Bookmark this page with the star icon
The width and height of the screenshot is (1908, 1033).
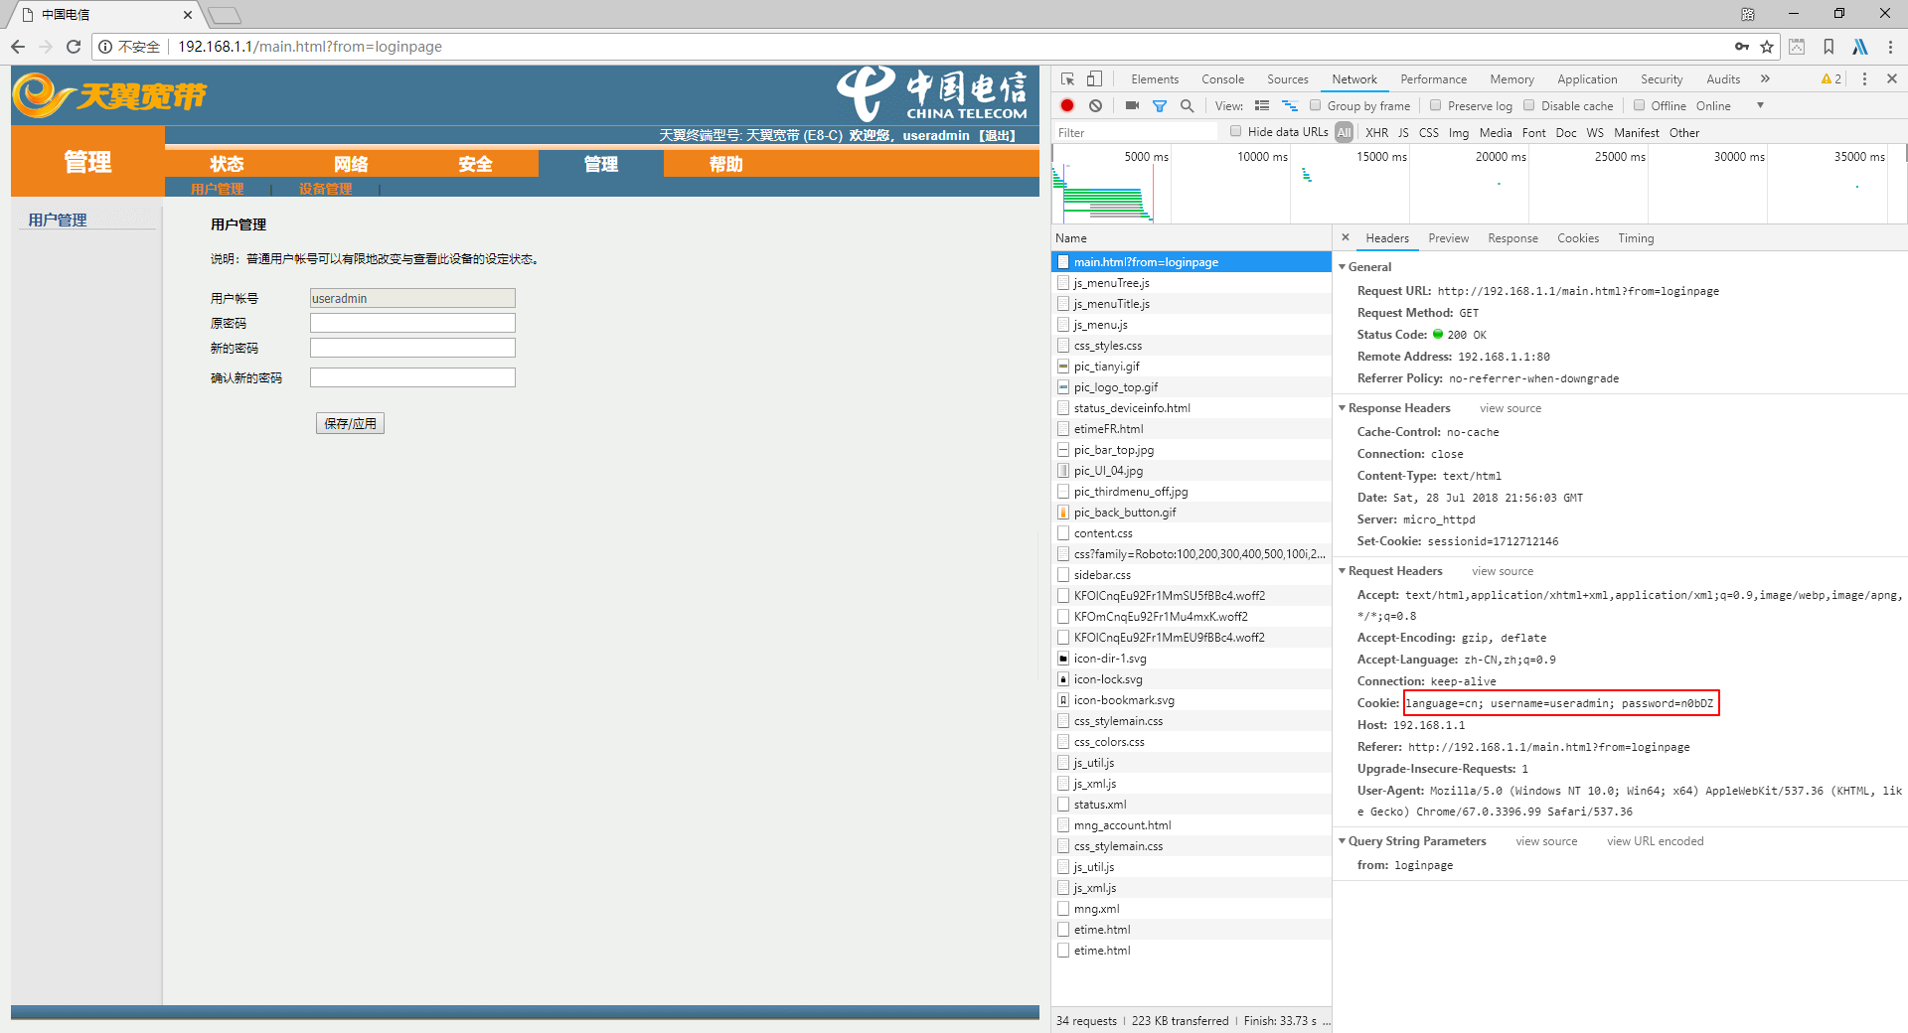point(1767,47)
